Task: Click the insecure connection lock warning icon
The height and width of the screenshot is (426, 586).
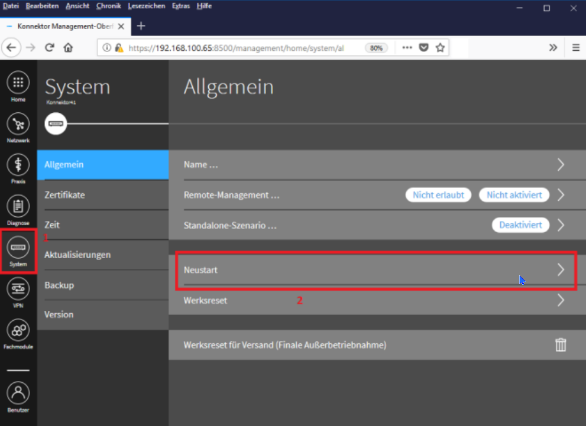Action: pyautogui.click(x=119, y=48)
